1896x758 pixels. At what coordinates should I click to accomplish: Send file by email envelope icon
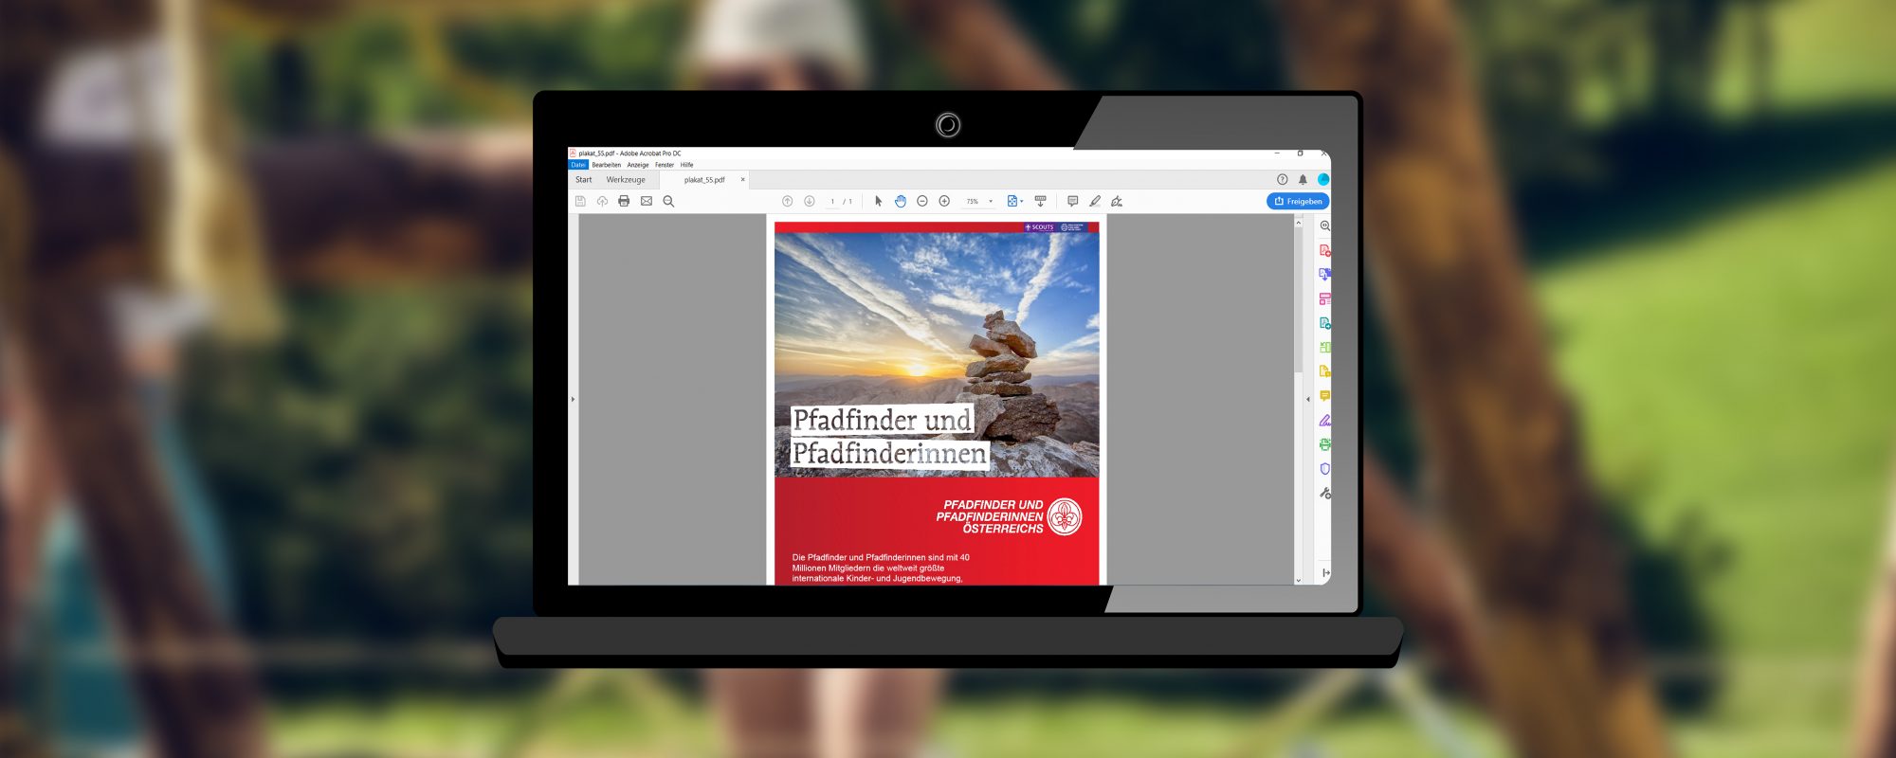[647, 201]
